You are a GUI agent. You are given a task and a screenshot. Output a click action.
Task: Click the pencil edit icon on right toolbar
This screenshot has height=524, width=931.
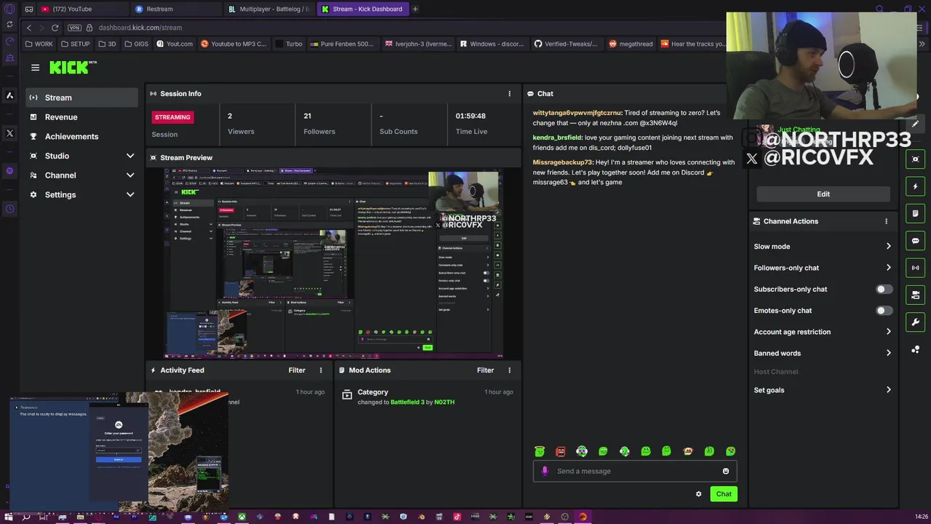point(915,124)
